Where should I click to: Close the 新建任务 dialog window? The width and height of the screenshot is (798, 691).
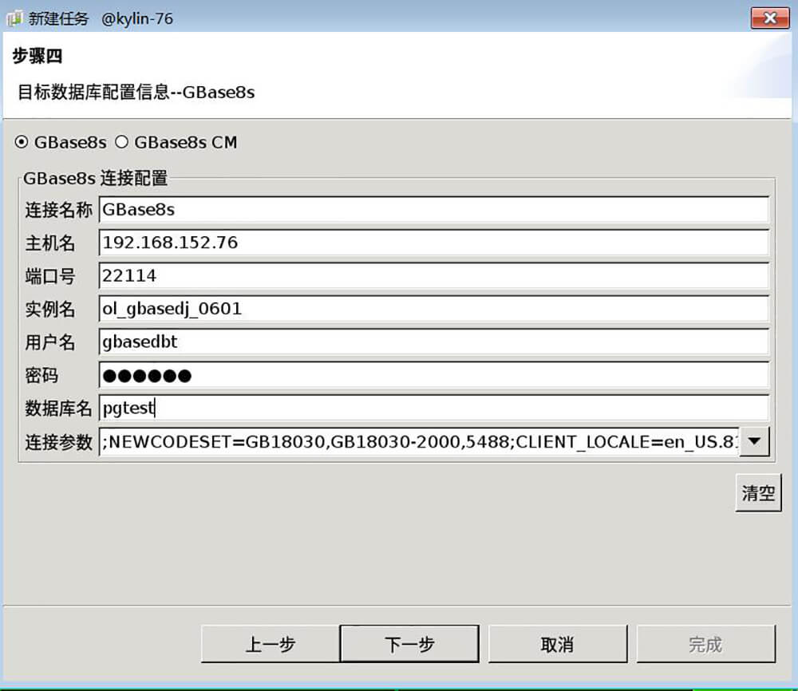(770, 18)
